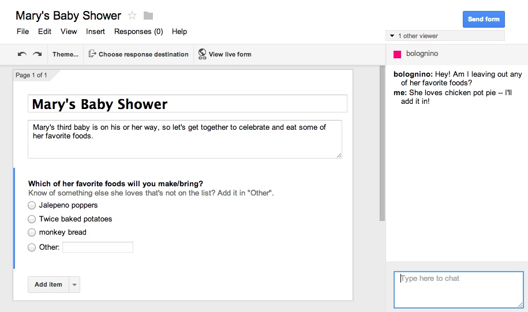Click the form description text area
The width and height of the screenshot is (528, 312).
tap(185, 138)
